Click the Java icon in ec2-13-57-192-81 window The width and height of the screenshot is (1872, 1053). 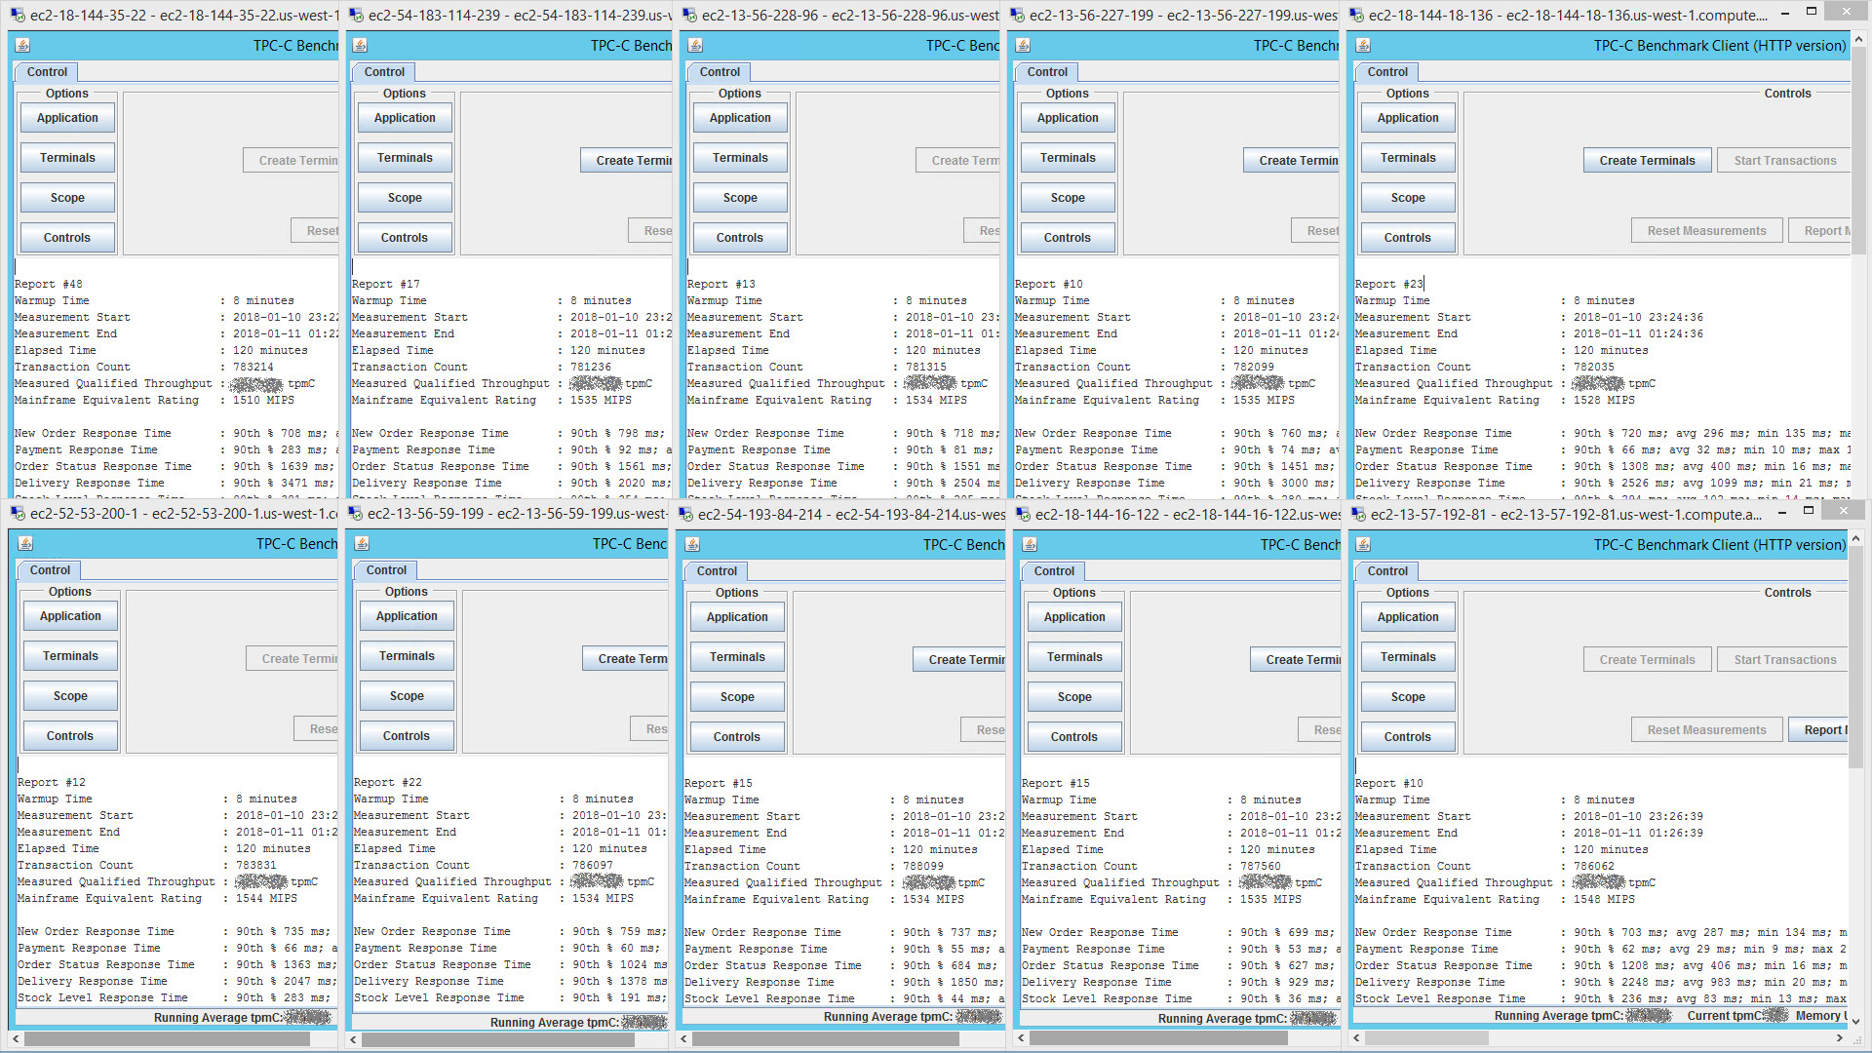[x=1363, y=545]
